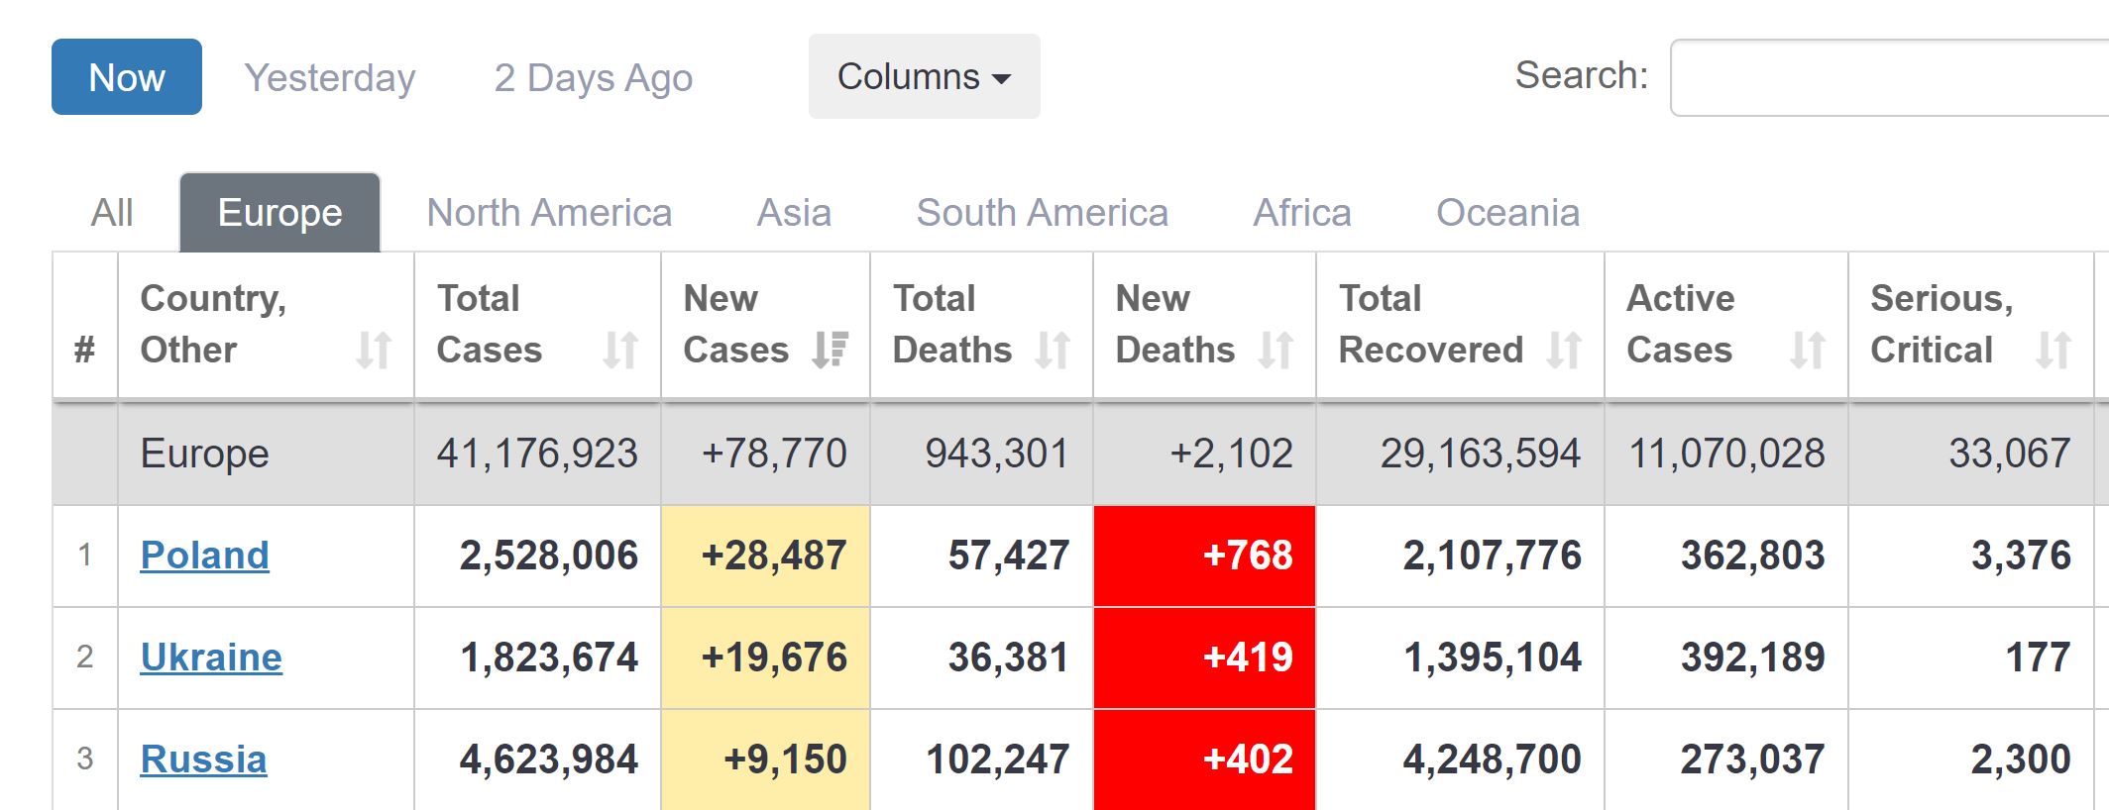Viewport: 2109px width, 810px height.
Task: Switch to Yesterday data view
Action: point(330,77)
